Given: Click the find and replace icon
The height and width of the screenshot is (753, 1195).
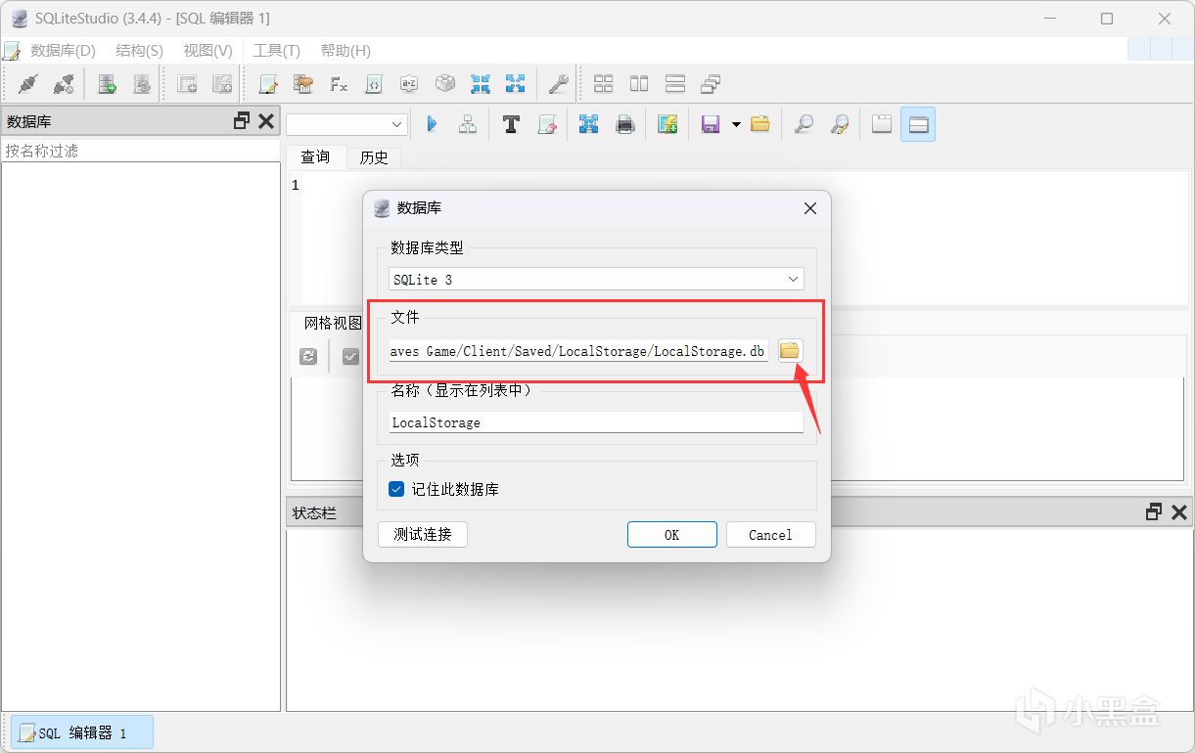Looking at the screenshot, I should 839,124.
